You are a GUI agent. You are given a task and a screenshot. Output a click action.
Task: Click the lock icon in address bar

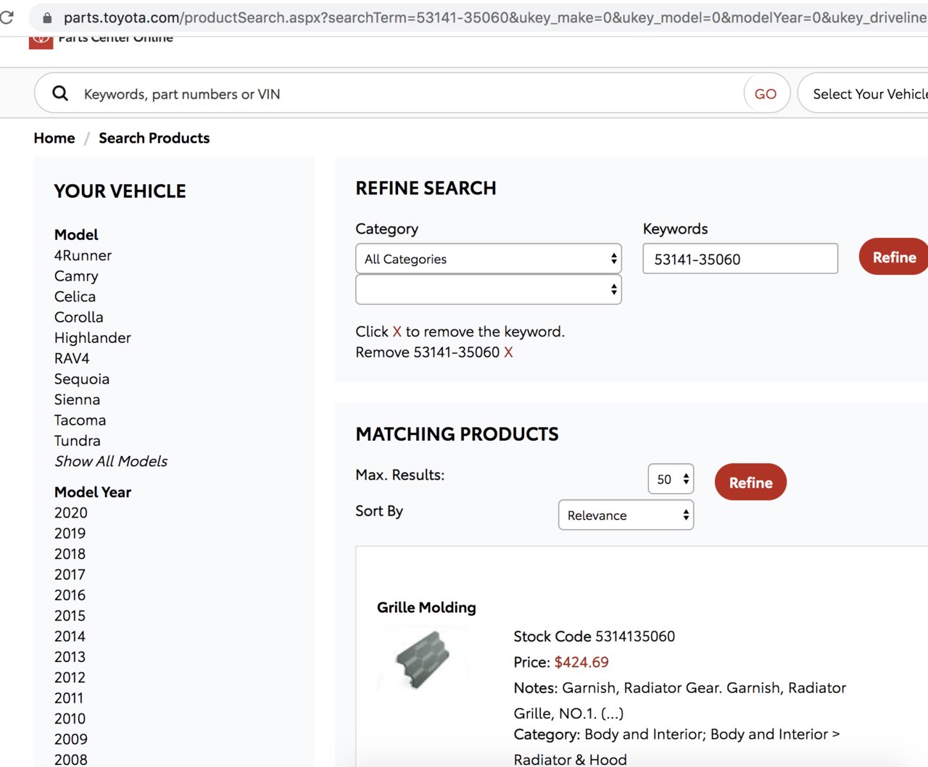coord(47,17)
